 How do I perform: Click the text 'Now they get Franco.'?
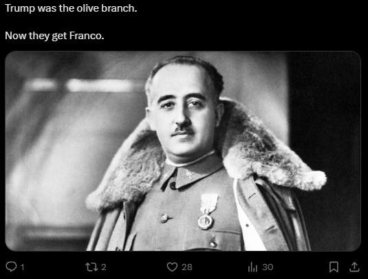click(54, 36)
